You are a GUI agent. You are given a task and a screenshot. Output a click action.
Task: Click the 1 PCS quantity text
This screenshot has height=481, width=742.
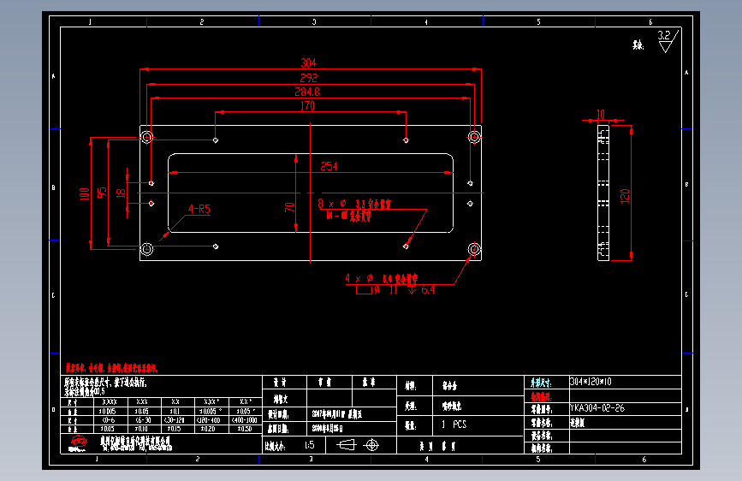(454, 425)
